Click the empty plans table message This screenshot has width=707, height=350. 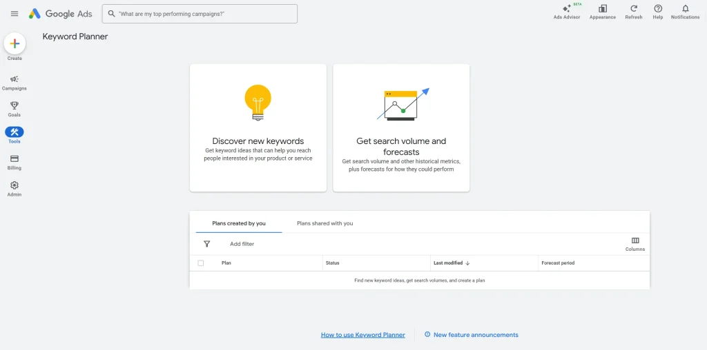(x=419, y=280)
